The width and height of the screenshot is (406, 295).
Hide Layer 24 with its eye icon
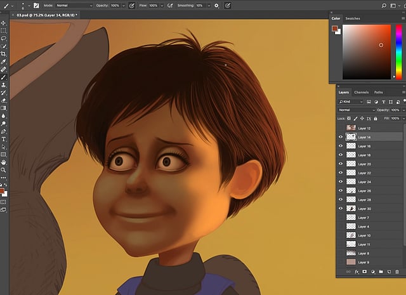click(341, 181)
